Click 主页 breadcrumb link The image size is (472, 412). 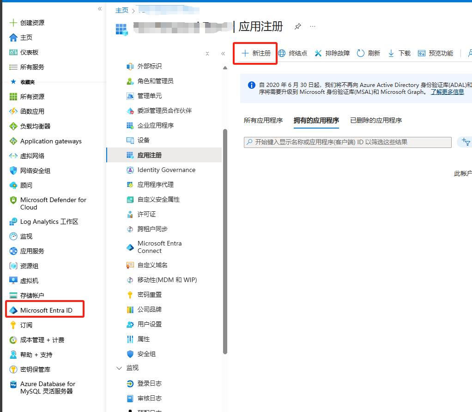tap(122, 11)
